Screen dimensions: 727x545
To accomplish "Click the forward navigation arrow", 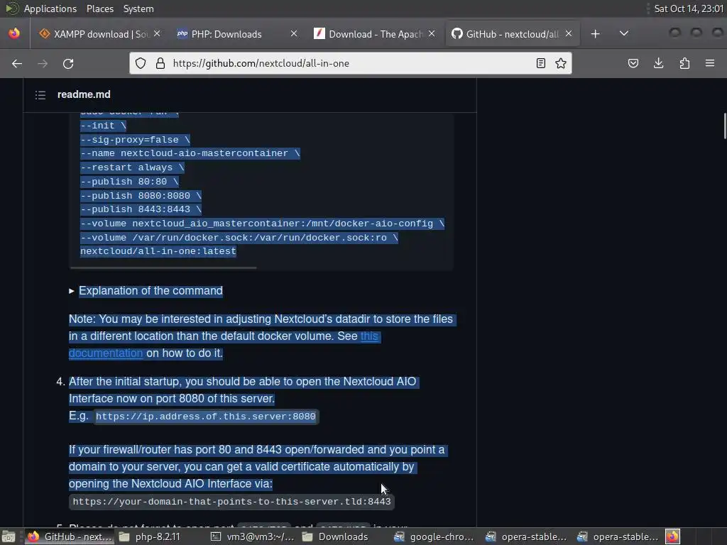I will 43,63.
